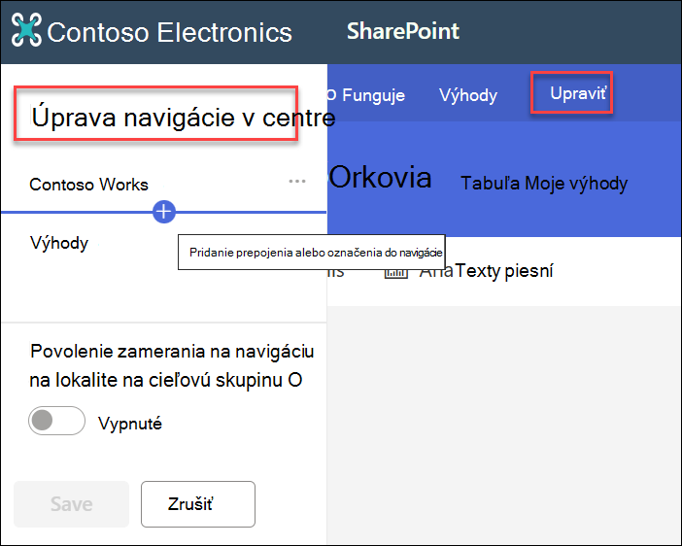Open Tabuľa Moje výhody link
The width and height of the screenshot is (682, 546).
coord(544,184)
